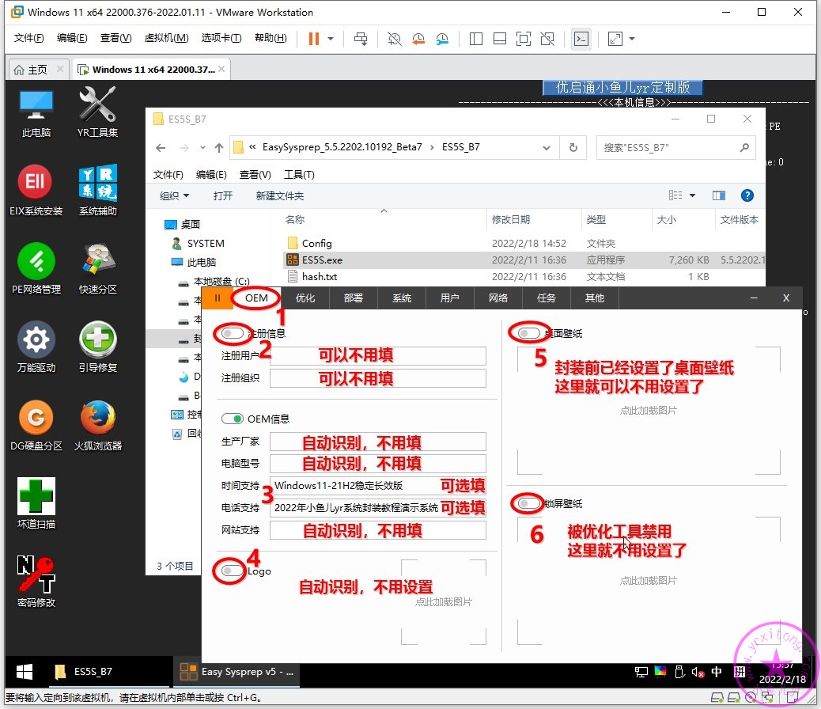Switch to the 用户 tab
Image resolution: width=821 pixels, height=709 pixels.
coord(450,298)
